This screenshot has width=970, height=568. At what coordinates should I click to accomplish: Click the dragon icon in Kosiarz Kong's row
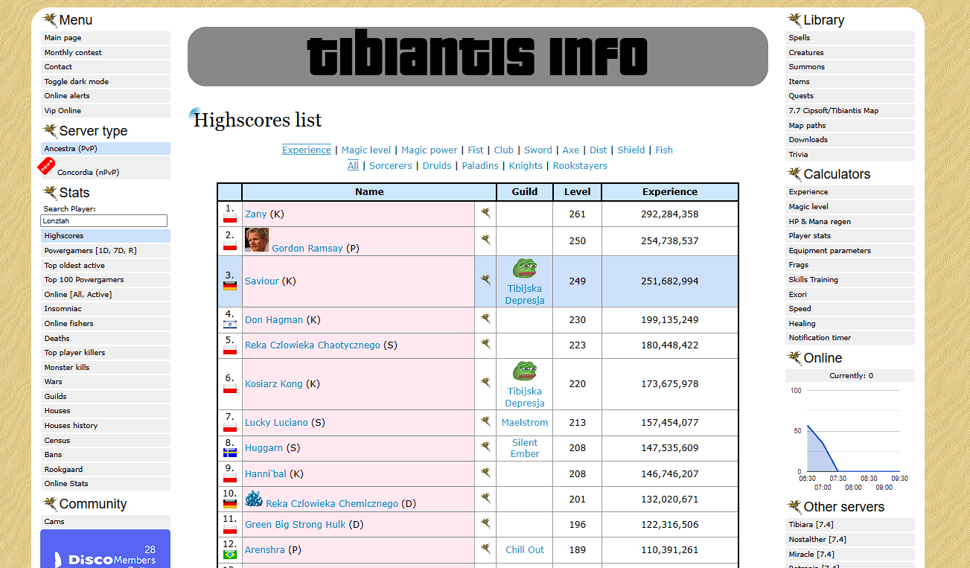485,383
